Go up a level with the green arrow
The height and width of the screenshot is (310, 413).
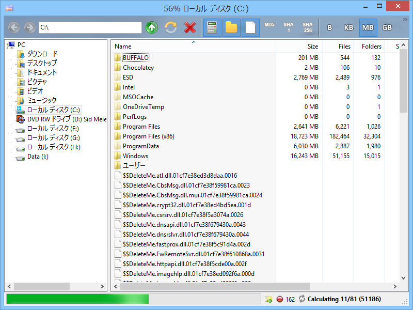152,27
